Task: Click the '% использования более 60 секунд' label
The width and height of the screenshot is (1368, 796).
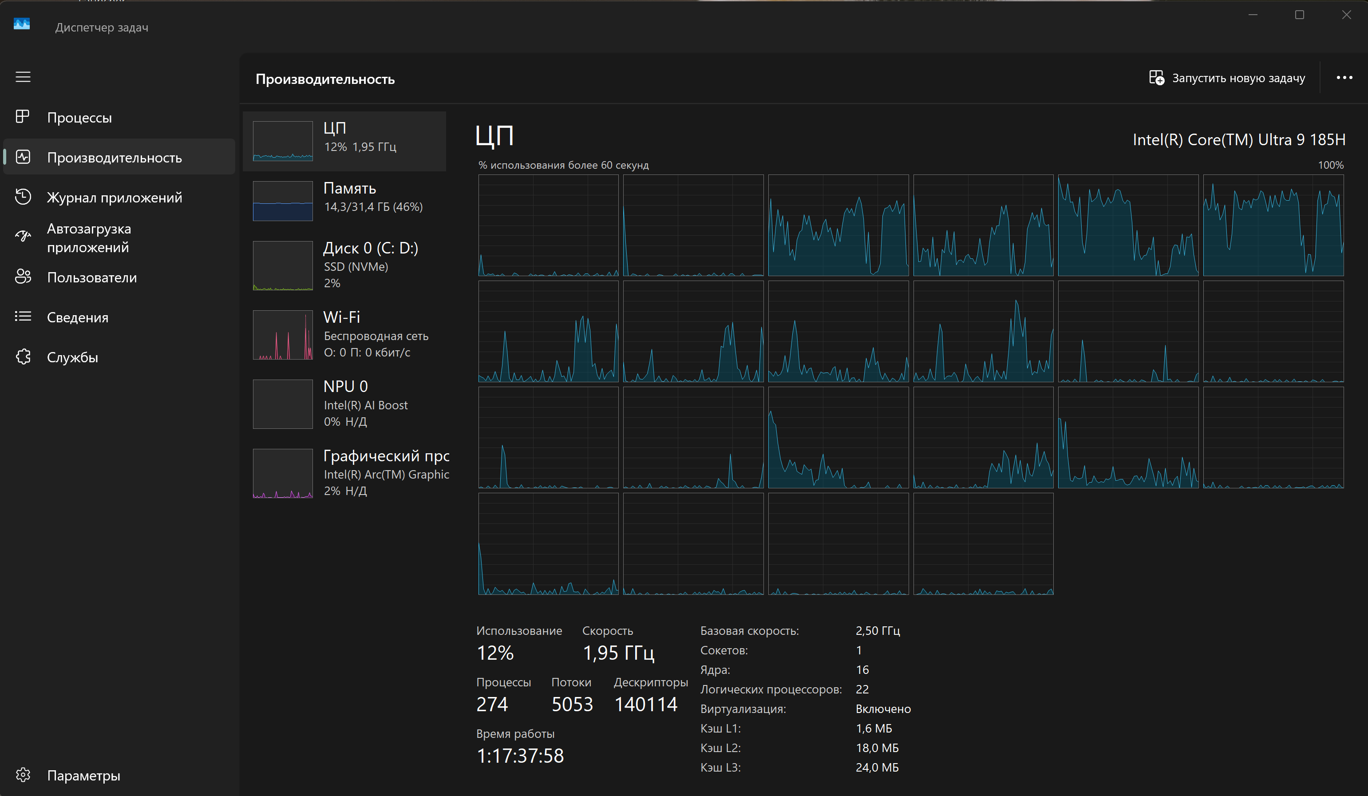Action: pos(563,165)
